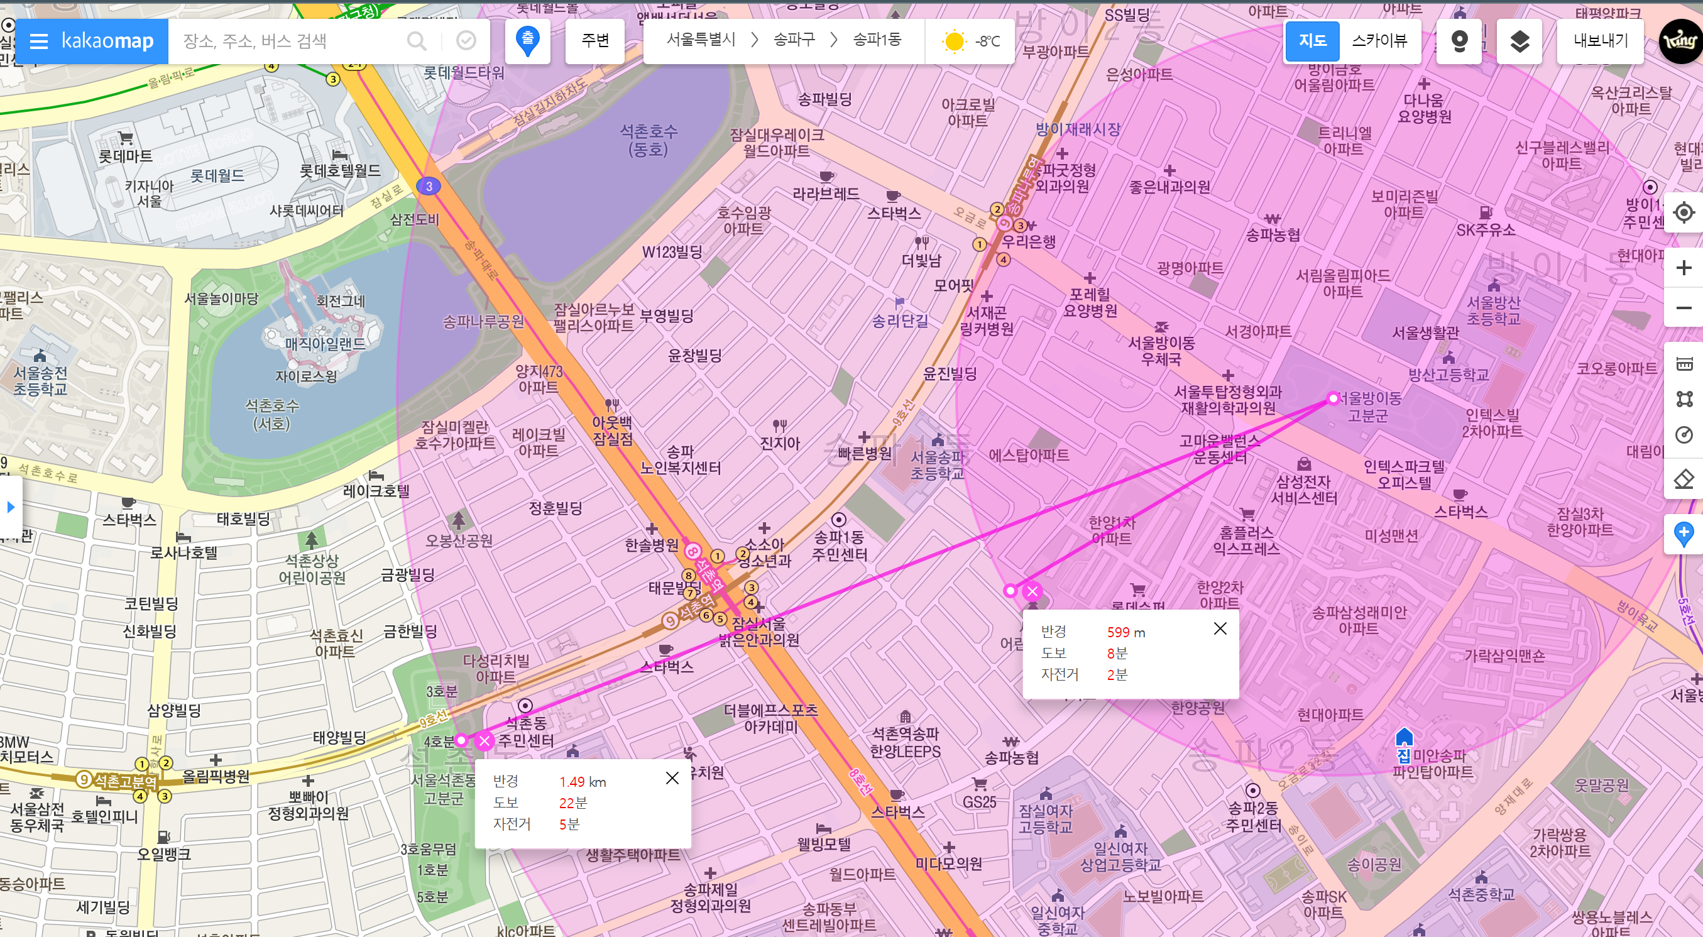
Task: Close the 599 m radius info box
Action: [1220, 628]
